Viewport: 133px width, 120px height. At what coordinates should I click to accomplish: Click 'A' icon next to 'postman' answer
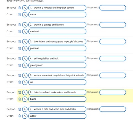25,49
